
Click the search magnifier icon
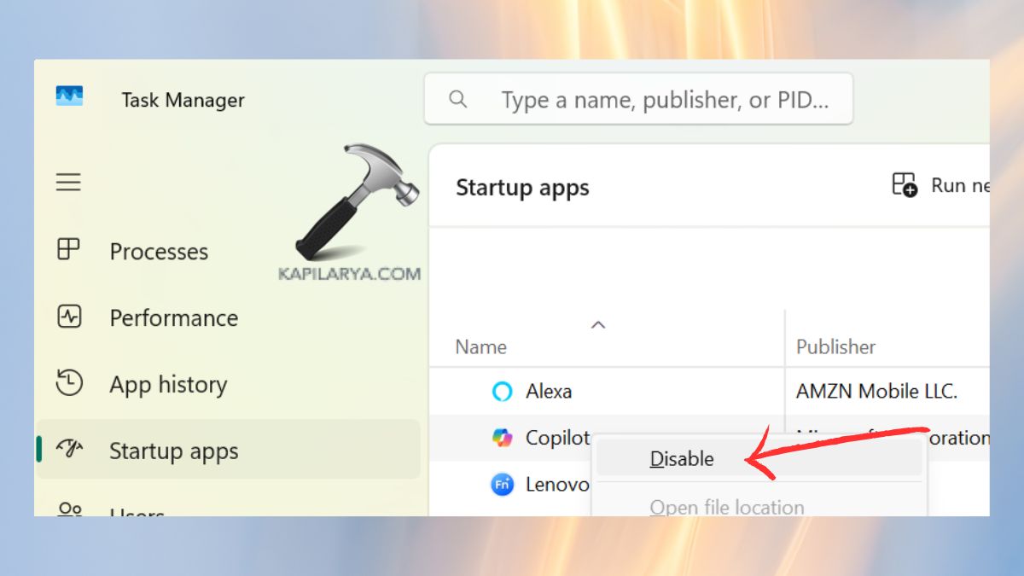pos(457,99)
